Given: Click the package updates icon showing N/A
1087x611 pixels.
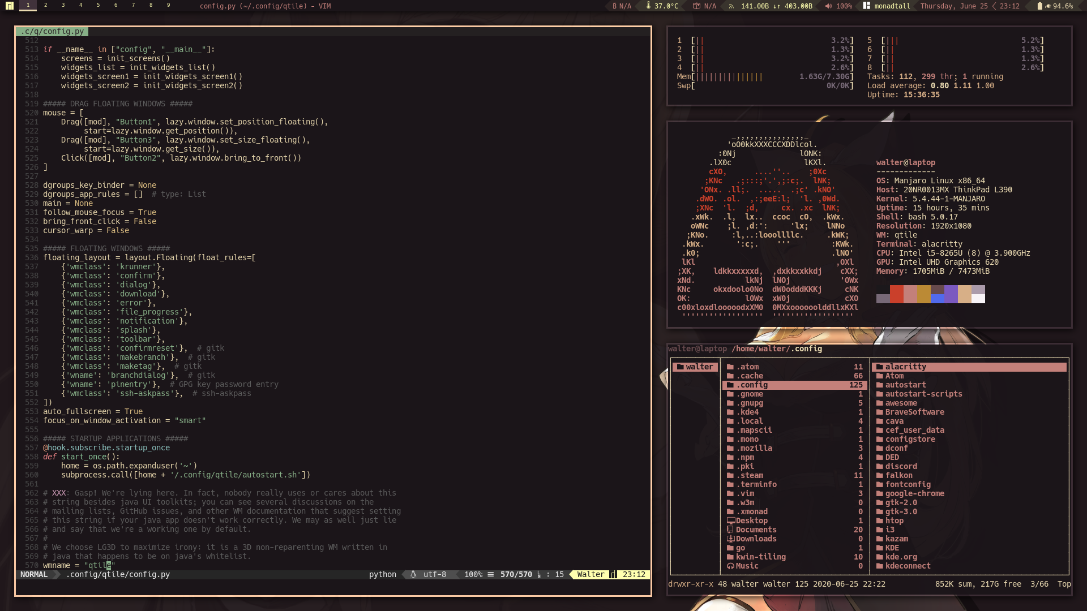Looking at the screenshot, I should pos(696,6).
